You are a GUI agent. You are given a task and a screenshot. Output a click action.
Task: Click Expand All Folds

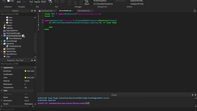[x=136, y=1]
